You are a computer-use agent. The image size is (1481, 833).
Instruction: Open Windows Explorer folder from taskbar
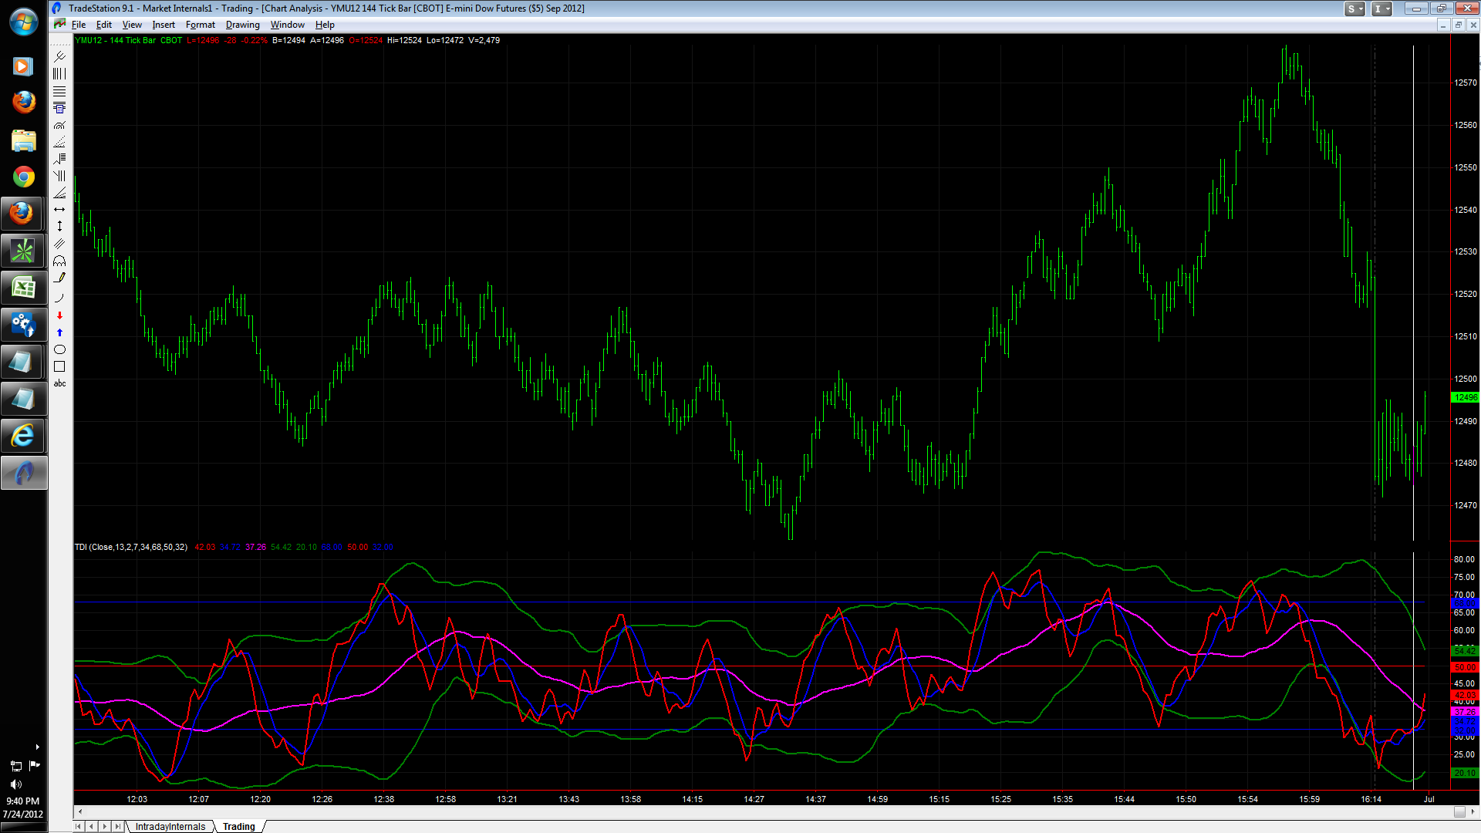coord(23,140)
